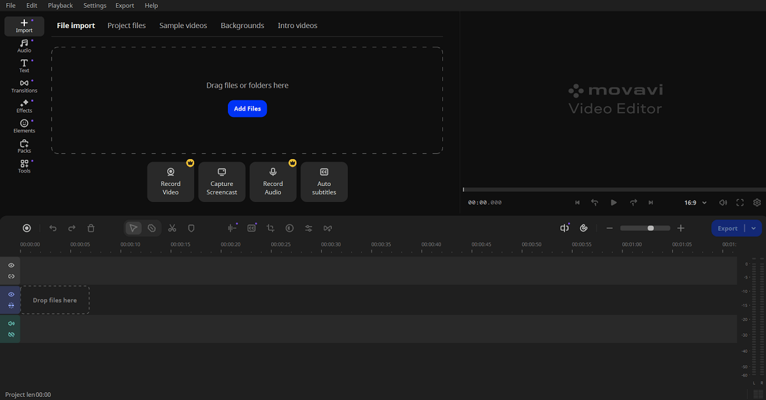Expand the Export options dropdown arrow
Viewport: 766px width, 400px height.
click(x=754, y=228)
